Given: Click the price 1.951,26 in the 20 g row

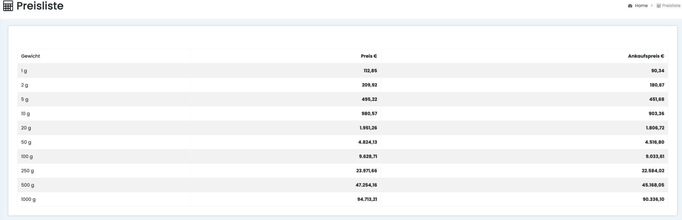Looking at the screenshot, I should 368,128.
